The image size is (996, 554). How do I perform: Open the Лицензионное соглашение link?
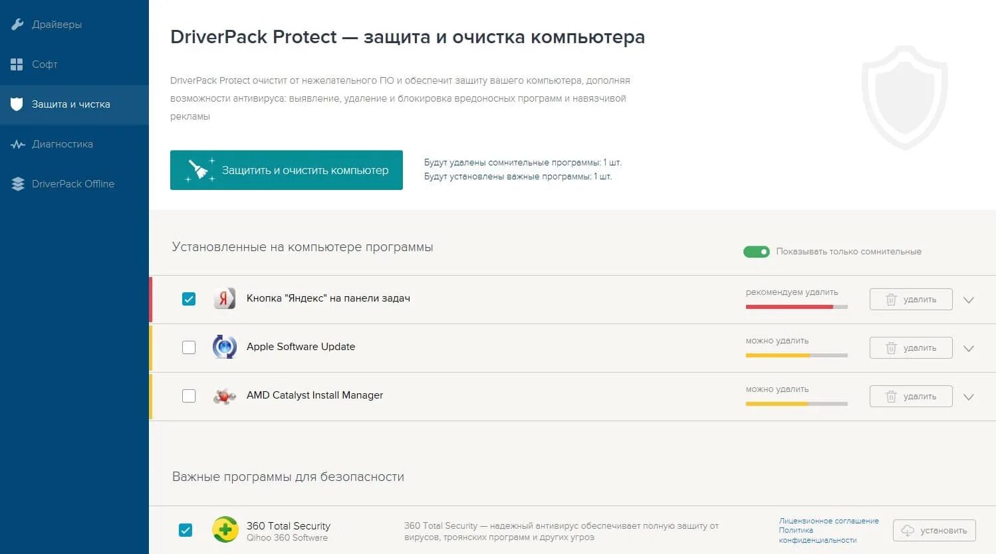click(x=828, y=521)
